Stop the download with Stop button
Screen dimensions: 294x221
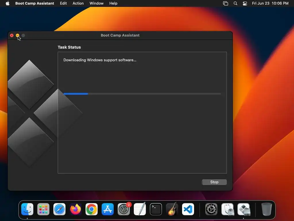(x=214, y=182)
